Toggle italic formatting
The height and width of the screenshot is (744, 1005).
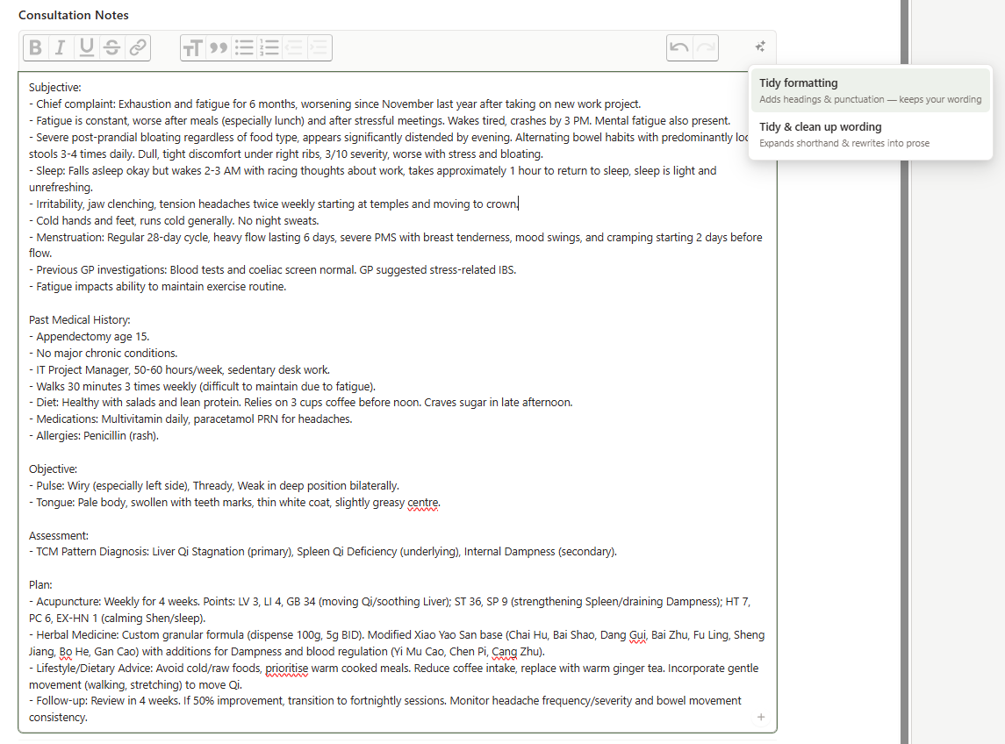coord(61,47)
